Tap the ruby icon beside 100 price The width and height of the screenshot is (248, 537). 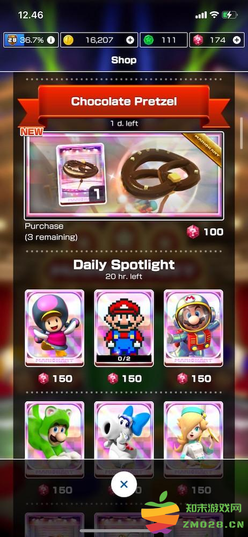(x=193, y=232)
